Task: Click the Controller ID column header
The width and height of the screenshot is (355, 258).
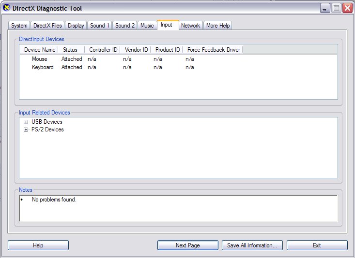Action: point(102,50)
